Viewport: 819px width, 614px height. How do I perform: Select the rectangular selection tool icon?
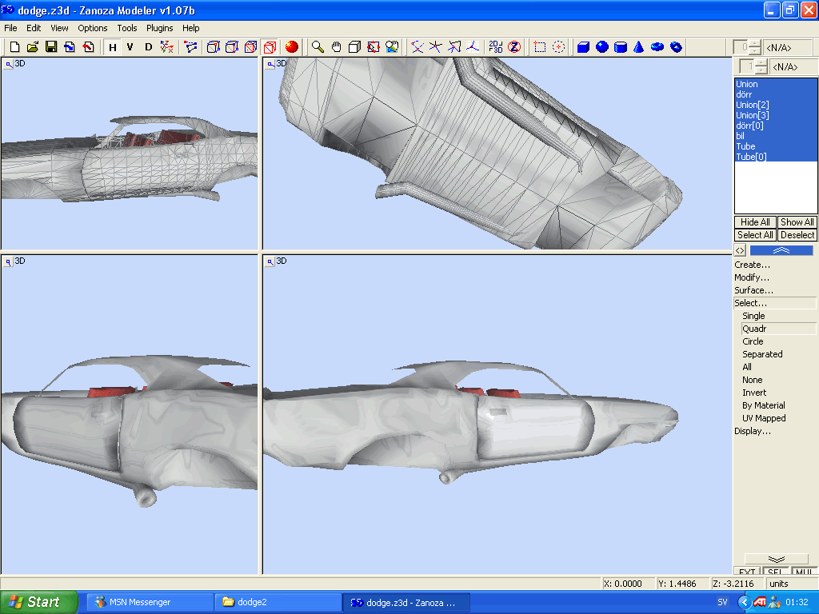tap(540, 47)
